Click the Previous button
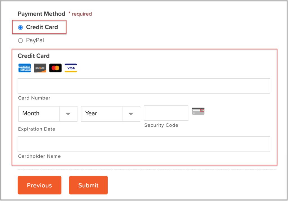 point(39,185)
